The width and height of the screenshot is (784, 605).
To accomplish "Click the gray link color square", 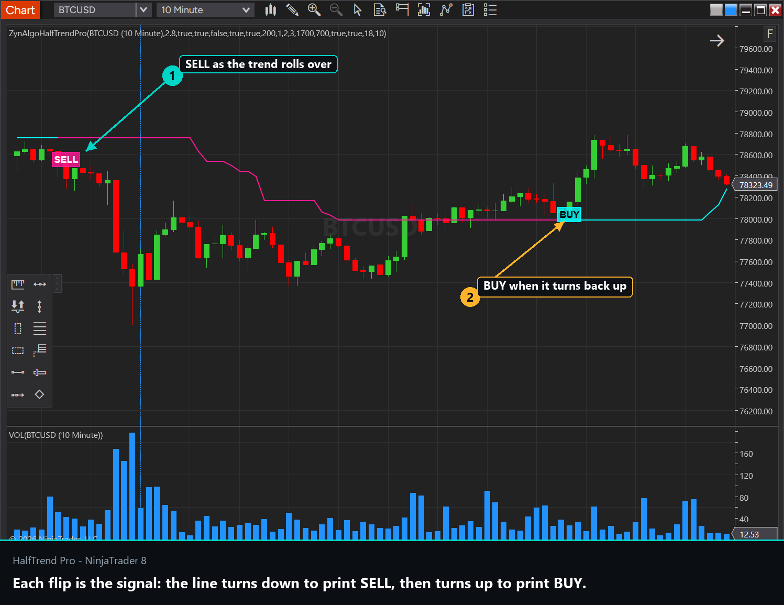I will [x=716, y=10].
